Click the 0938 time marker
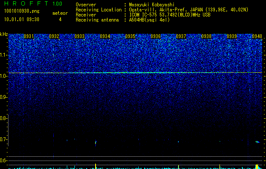This screenshot has width=266, height=169. (x=206, y=36)
